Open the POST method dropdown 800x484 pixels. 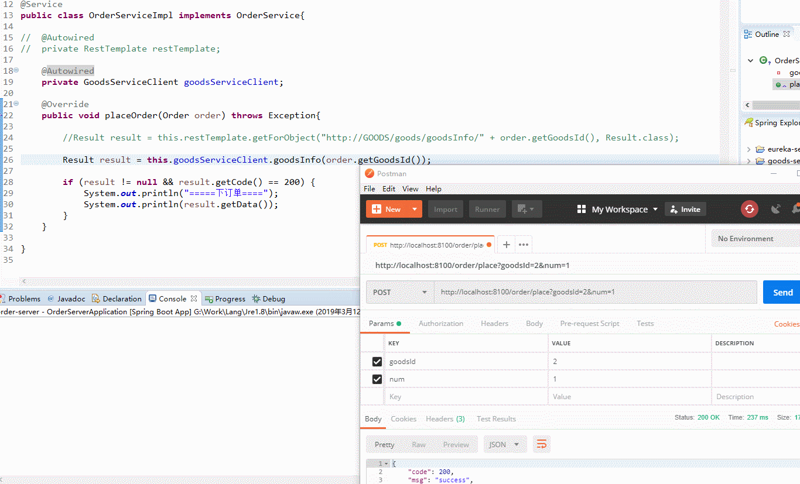pyautogui.click(x=399, y=292)
